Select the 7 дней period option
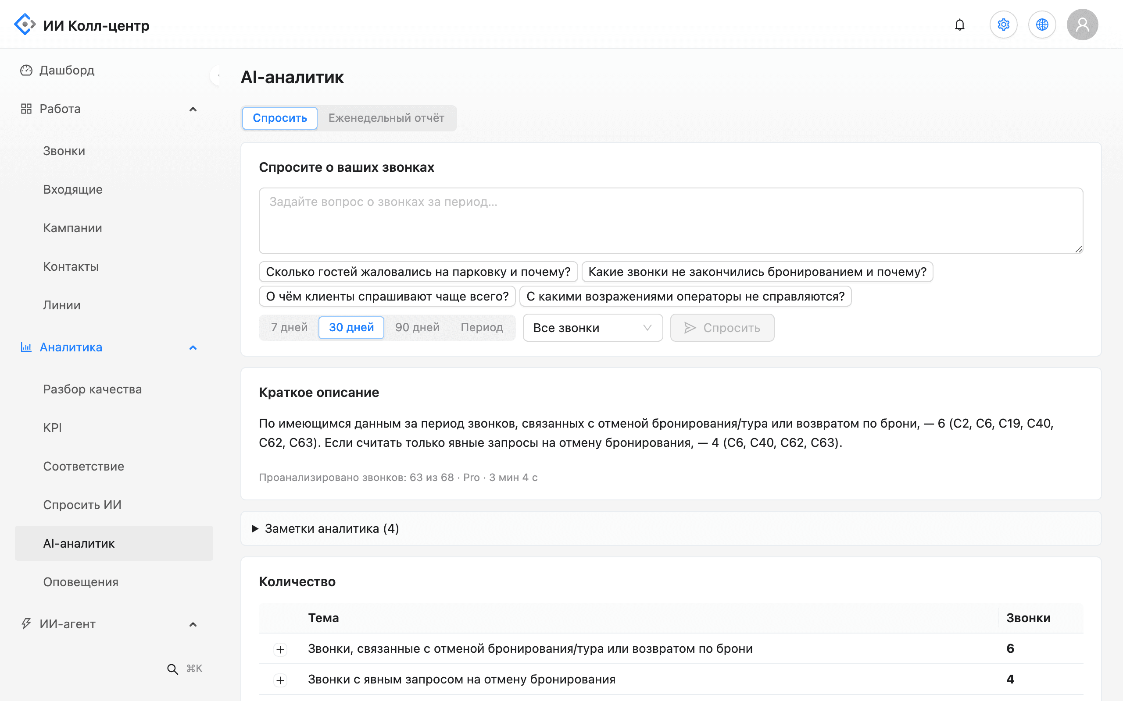The width and height of the screenshot is (1123, 701). pyautogui.click(x=289, y=327)
